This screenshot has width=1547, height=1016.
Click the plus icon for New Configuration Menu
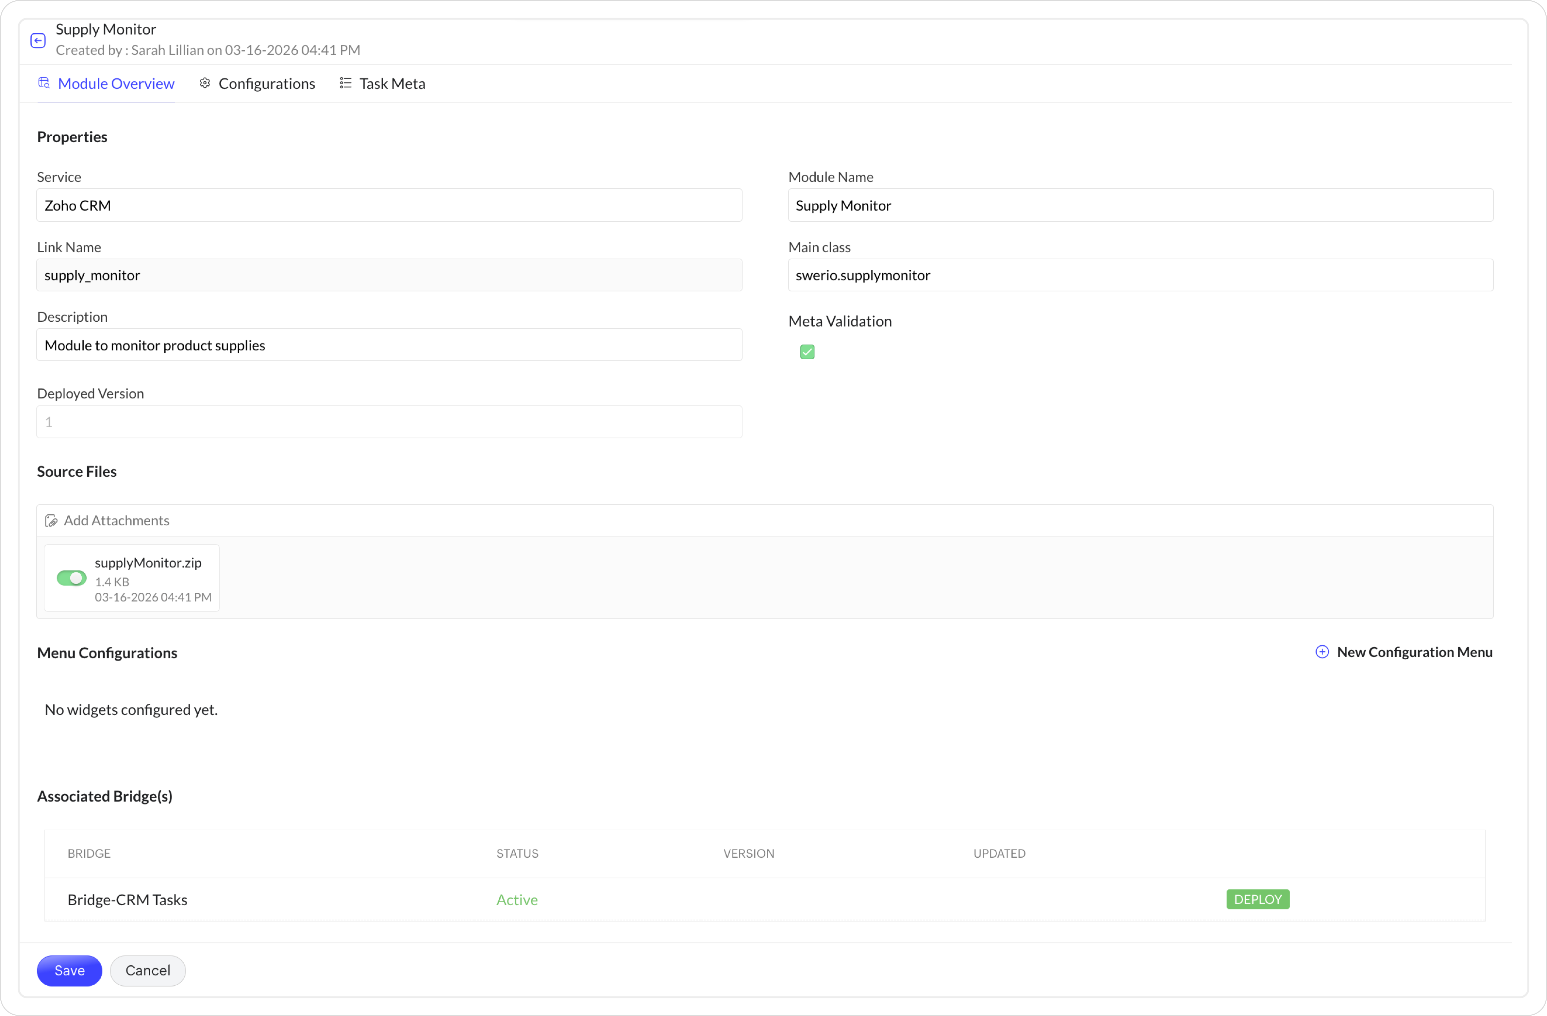[1322, 652]
